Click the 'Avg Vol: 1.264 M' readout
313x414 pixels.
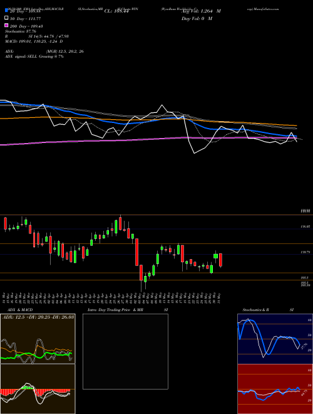(201, 11)
